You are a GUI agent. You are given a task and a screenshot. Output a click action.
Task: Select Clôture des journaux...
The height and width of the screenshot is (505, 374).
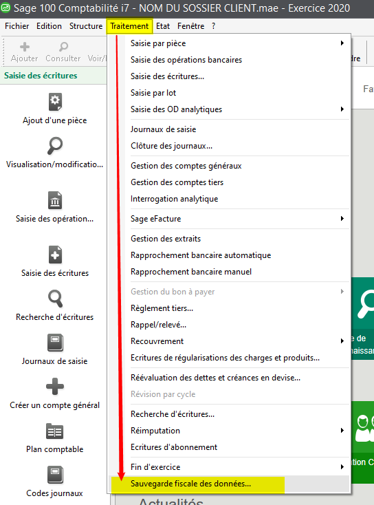(230, 146)
